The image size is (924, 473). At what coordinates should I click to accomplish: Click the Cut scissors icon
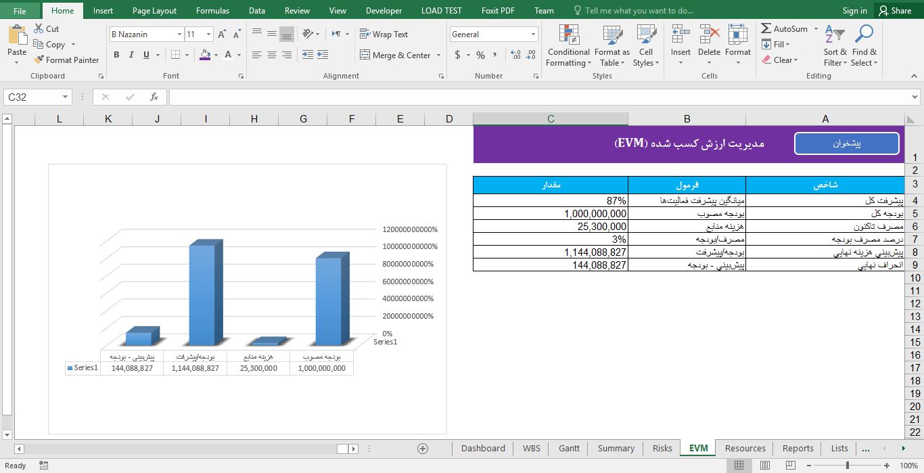[x=38, y=29]
